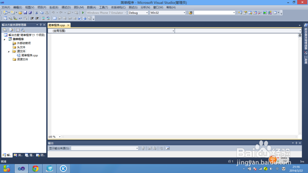Select the 资源文件 folder
The height and width of the screenshot is (173, 308).
pos(22,59)
